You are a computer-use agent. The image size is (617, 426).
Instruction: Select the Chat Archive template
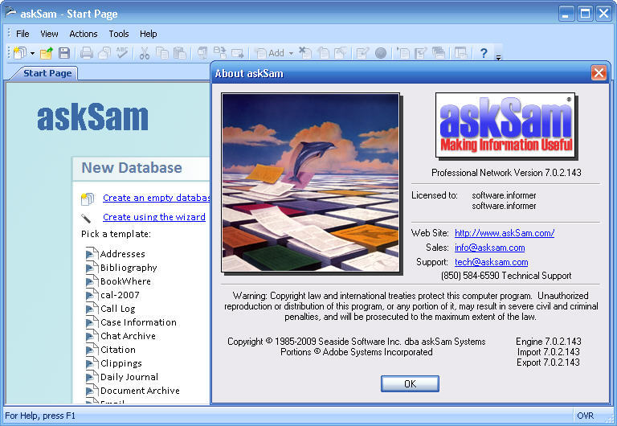(128, 336)
